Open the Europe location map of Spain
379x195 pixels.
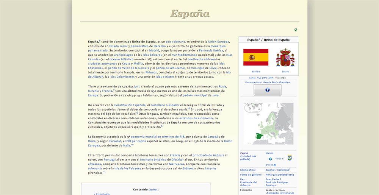(269, 123)
